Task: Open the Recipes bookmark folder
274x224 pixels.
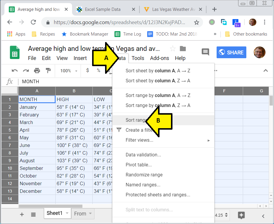Action: [x=43, y=34]
